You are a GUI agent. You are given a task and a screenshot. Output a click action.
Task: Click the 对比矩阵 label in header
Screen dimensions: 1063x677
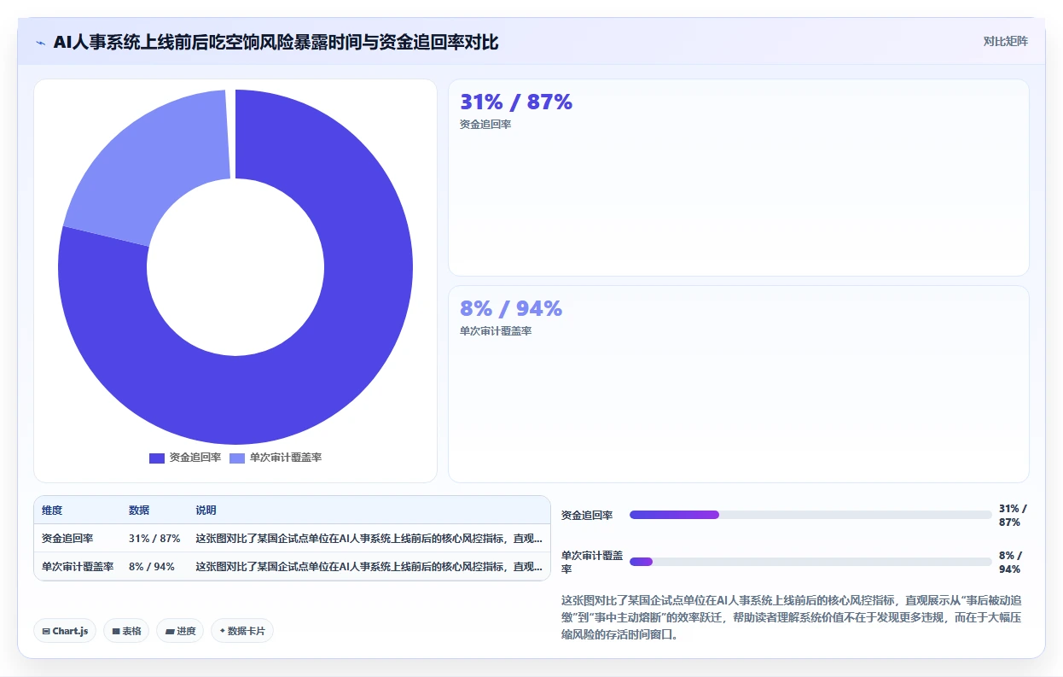pyautogui.click(x=1005, y=41)
